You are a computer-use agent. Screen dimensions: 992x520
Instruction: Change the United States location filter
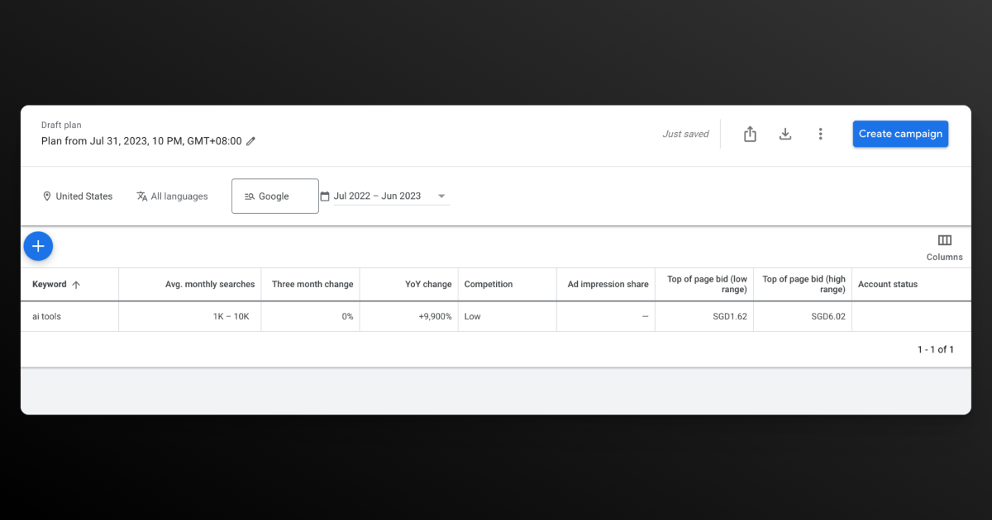pyautogui.click(x=78, y=196)
